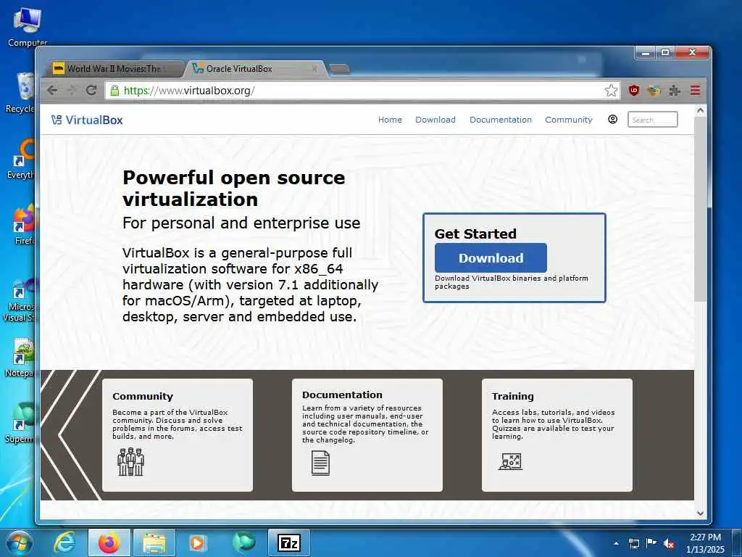Viewport: 742px width, 557px height.
Task: Click the Community people icon
Action: [130, 461]
